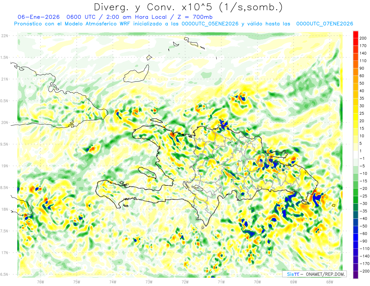
Task: Click the '1.5N' latitude label
Action: [x=4, y=57]
